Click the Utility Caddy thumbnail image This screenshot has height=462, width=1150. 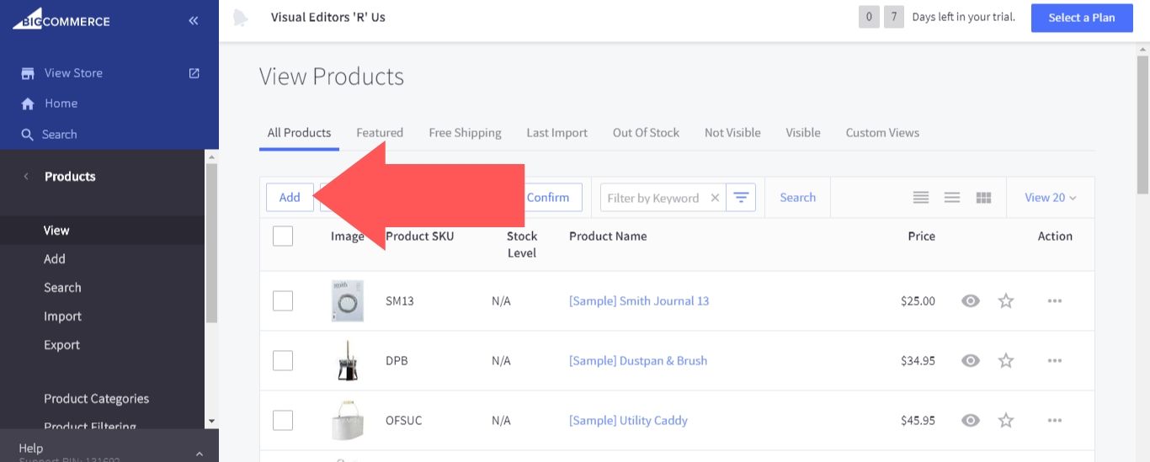click(x=348, y=420)
